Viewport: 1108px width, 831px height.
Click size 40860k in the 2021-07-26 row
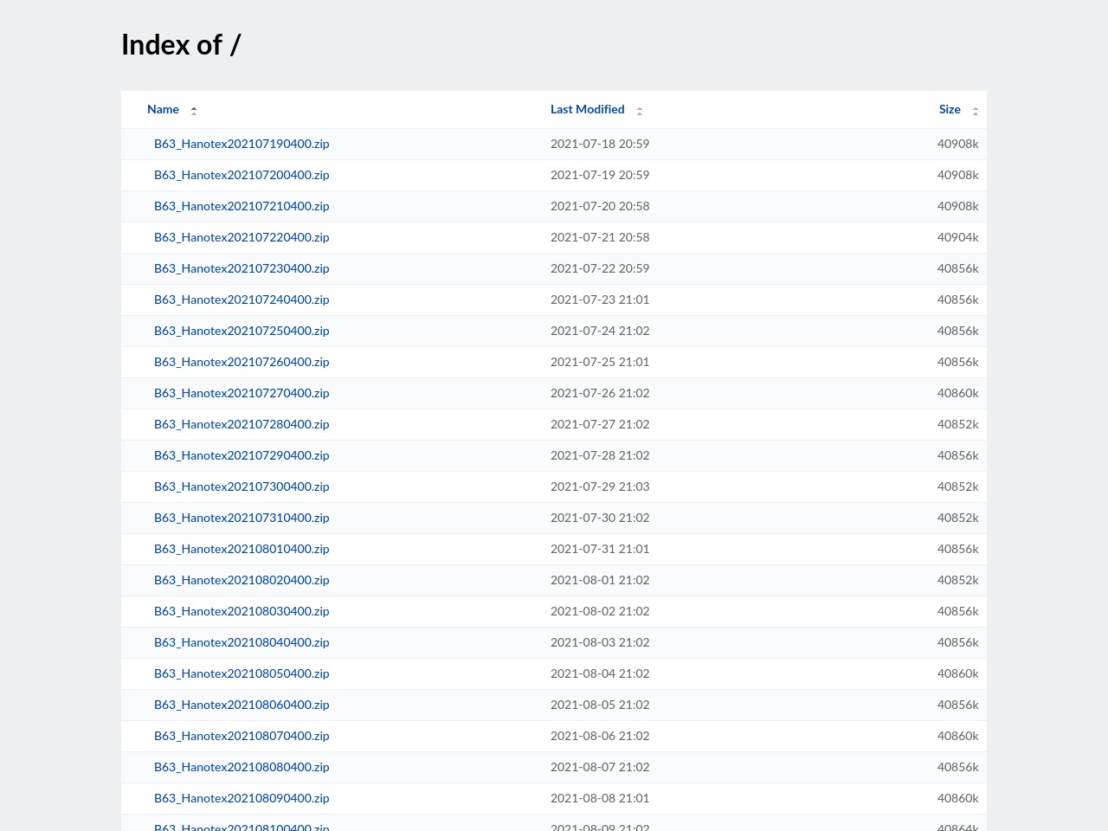pyautogui.click(x=957, y=393)
